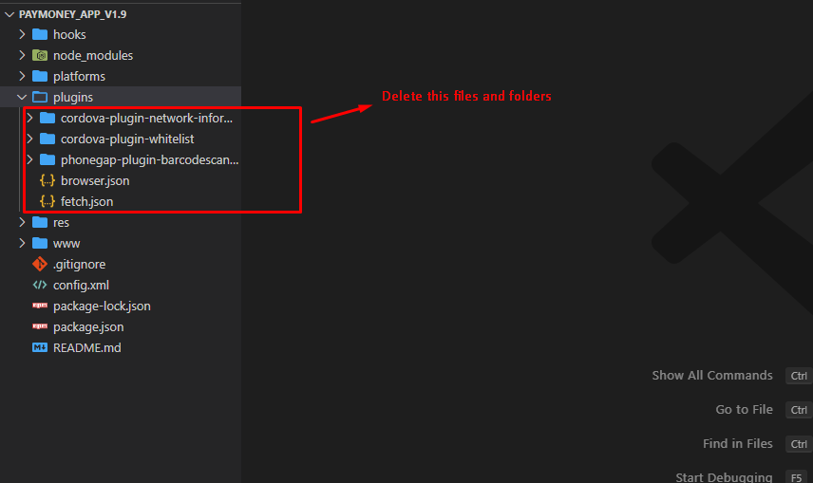Click the npm icon beside package.json
Screen dimensions: 813x483
tap(40, 326)
